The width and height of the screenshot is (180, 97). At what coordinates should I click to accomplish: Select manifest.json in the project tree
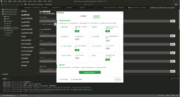[x=10, y=30]
